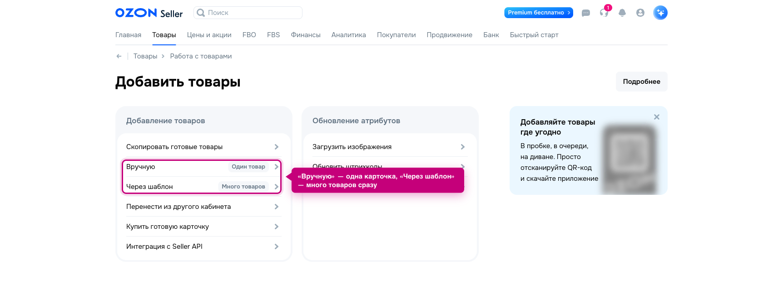Click chevron in the Вручную row

click(277, 167)
